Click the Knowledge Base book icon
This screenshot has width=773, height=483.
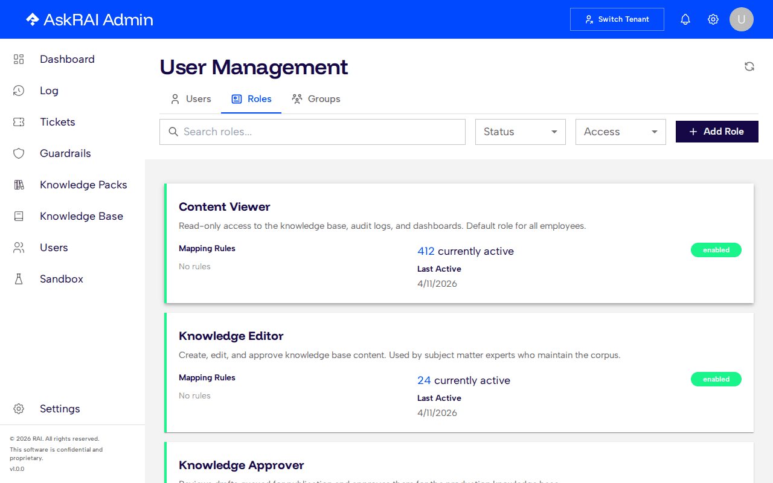(19, 216)
